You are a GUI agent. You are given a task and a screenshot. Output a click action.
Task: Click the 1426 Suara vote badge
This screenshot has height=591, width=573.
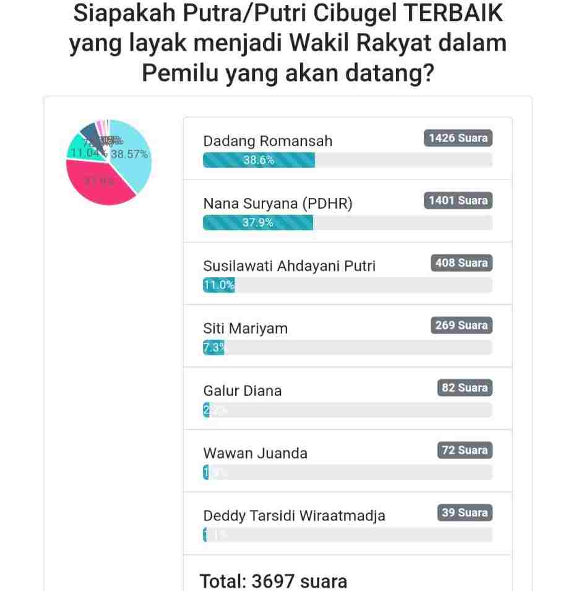[x=458, y=138]
